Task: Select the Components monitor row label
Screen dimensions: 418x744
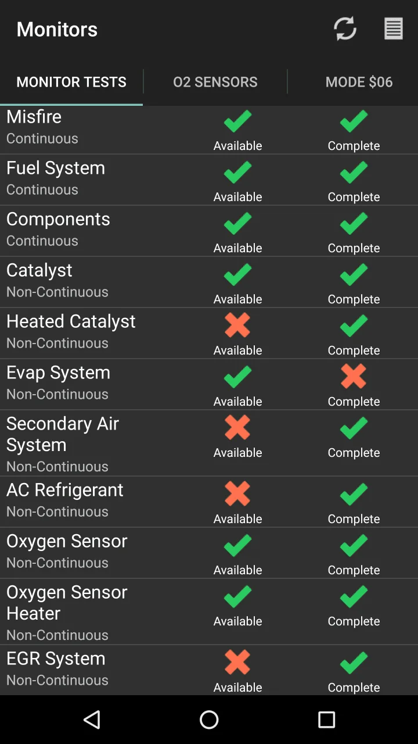Action: tap(58, 219)
